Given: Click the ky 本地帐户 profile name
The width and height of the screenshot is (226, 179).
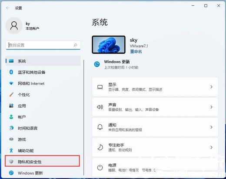Looking at the screenshot, I should (x=32, y=26).
